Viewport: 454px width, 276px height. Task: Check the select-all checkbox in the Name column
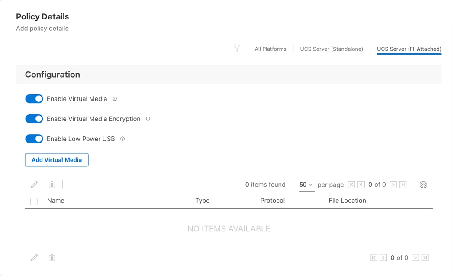coord(34,201)
